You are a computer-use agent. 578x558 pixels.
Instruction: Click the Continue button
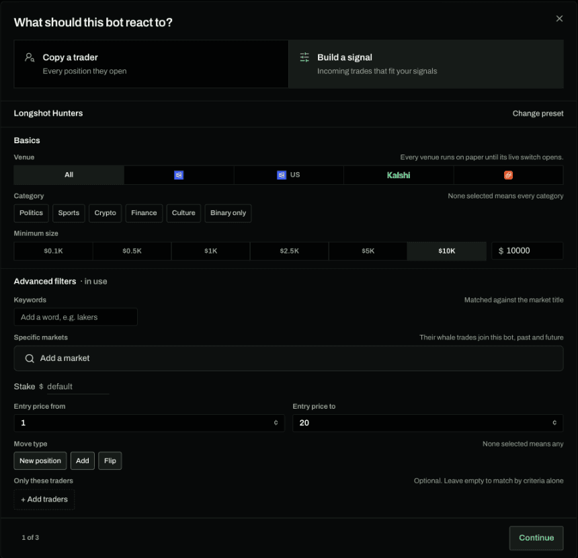(x=536, y=538)
